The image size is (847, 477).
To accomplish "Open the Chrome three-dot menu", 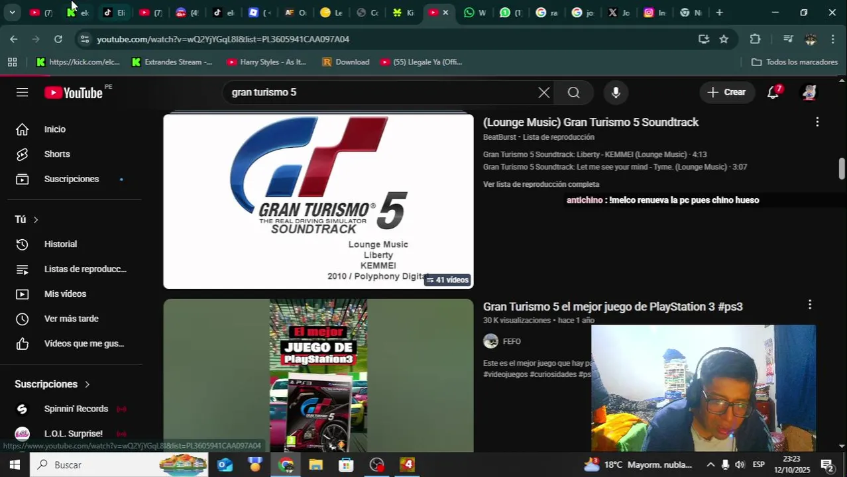I will coord(833,39).
